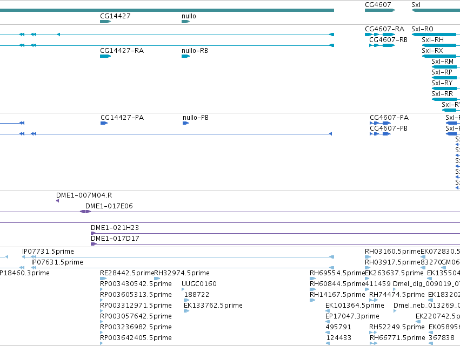
Task: Click clone label DME1-017D17
Action: [115, 239]
